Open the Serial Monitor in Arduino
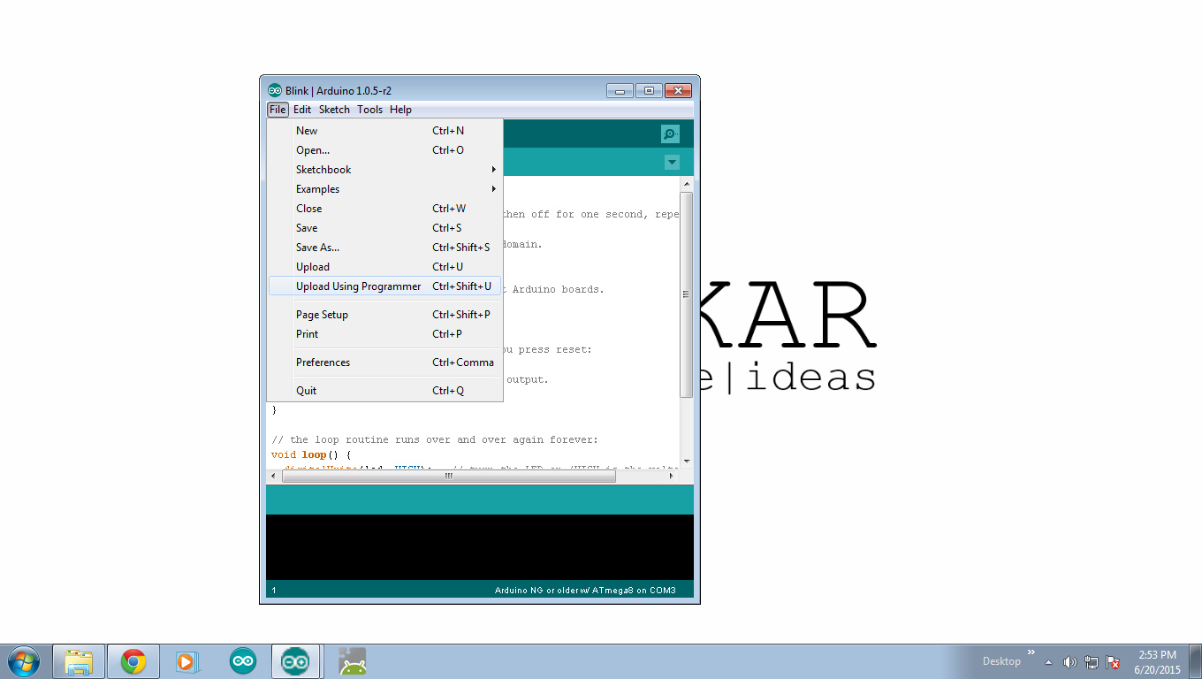 point(670,134)
